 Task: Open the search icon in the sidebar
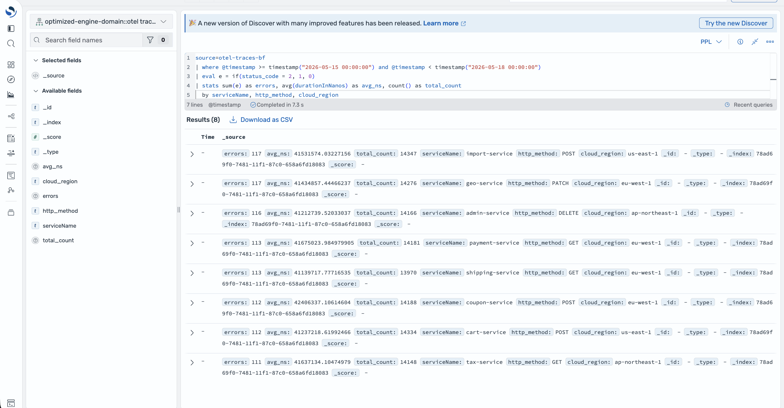tap(11, 44)
